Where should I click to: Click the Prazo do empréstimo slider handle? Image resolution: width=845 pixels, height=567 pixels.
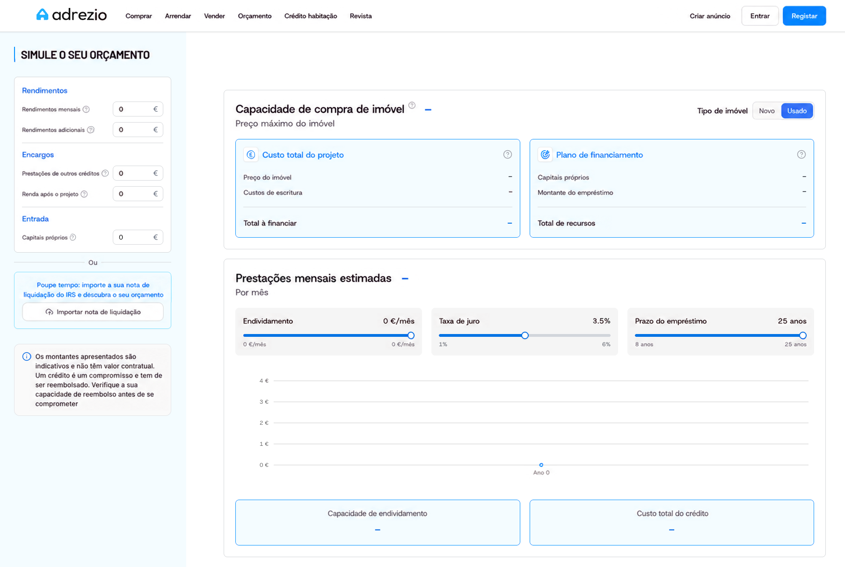pyautogui.click(x=803, y=335)
